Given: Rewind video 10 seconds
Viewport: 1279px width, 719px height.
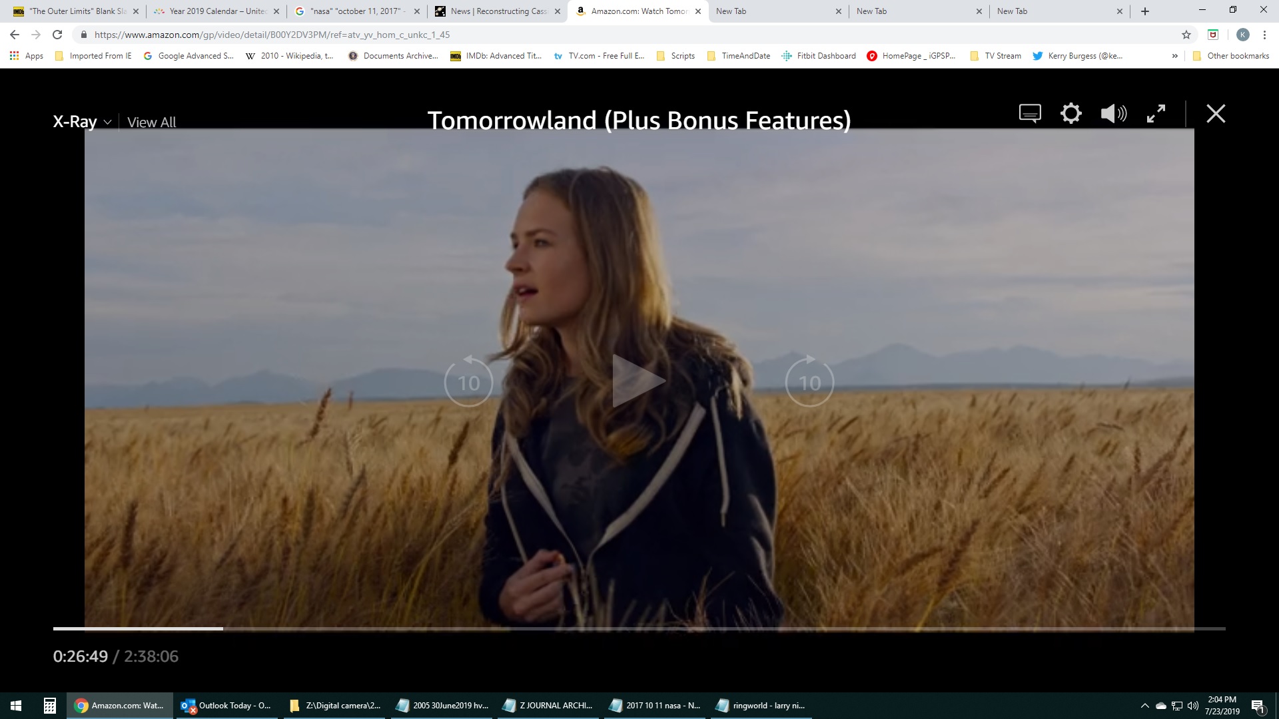Looking at the screenshot, I should click(468, 381).
